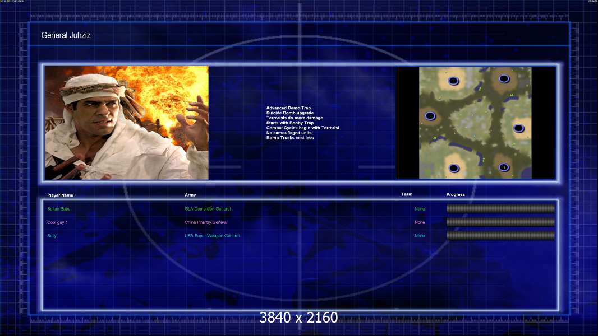Select the top-right start position on minimap
598x336 pixels.
[x=504, y=79]
